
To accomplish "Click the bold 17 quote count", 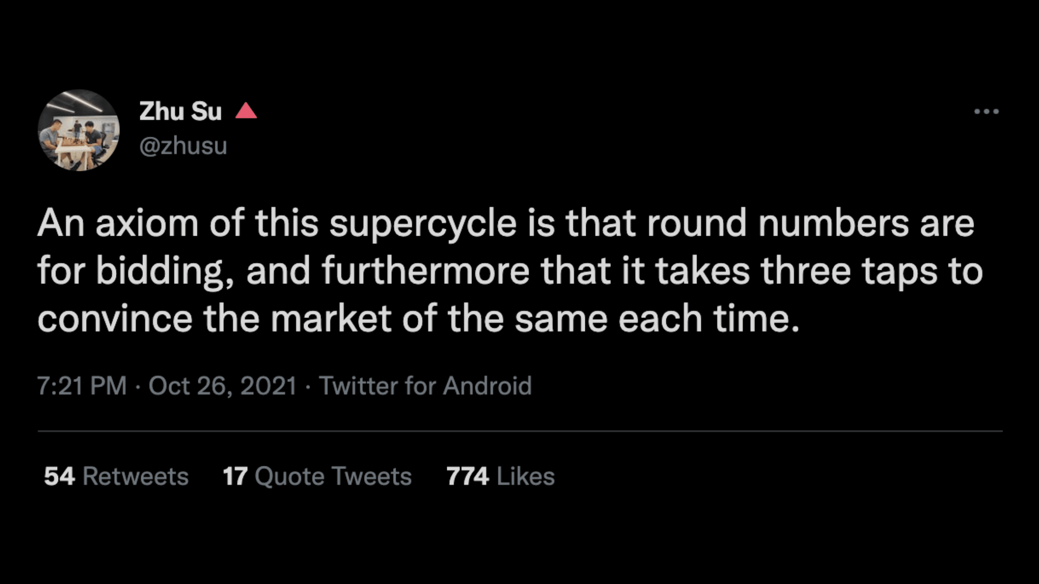I will (235, 476).
